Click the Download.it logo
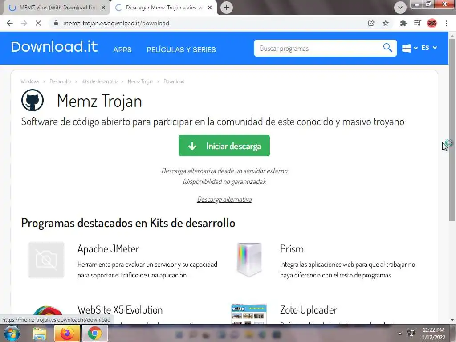This screenshot has height=342, width=456. [x=54, y=47]
